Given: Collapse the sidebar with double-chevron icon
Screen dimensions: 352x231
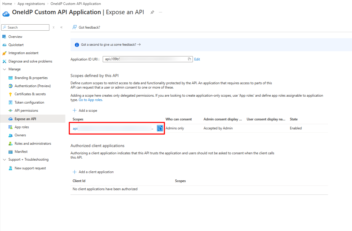Looking at the screenshot, I should 61,27.
